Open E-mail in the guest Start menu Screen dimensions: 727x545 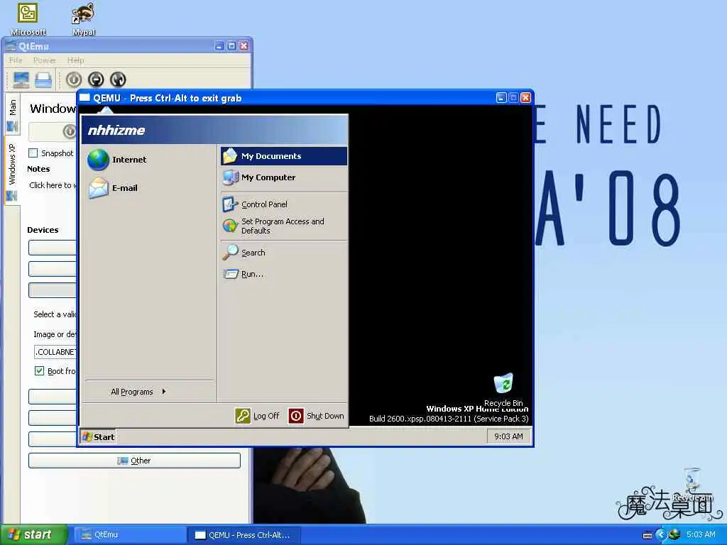coord(113,187)
